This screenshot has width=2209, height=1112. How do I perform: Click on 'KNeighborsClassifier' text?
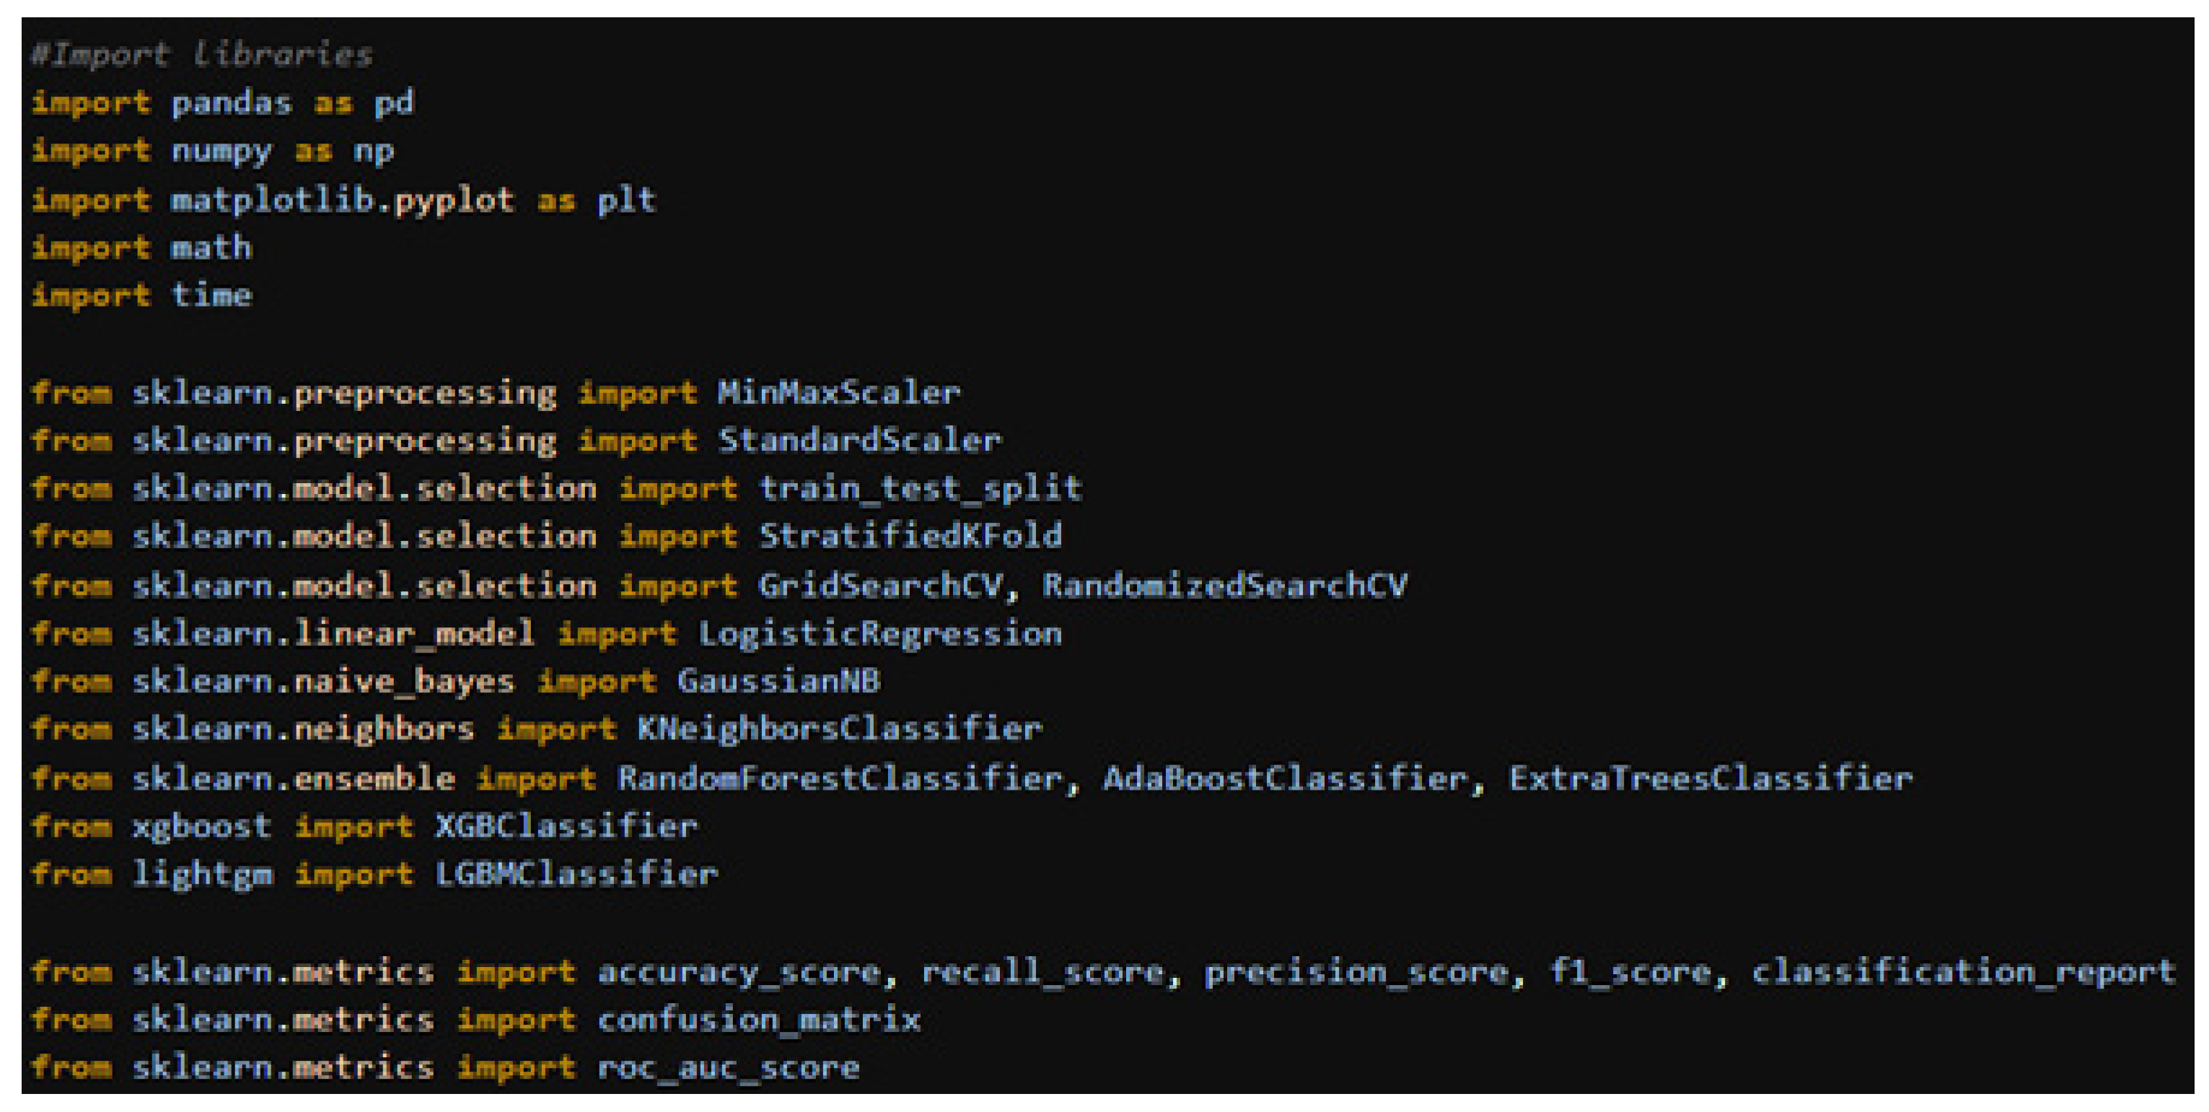840,729
